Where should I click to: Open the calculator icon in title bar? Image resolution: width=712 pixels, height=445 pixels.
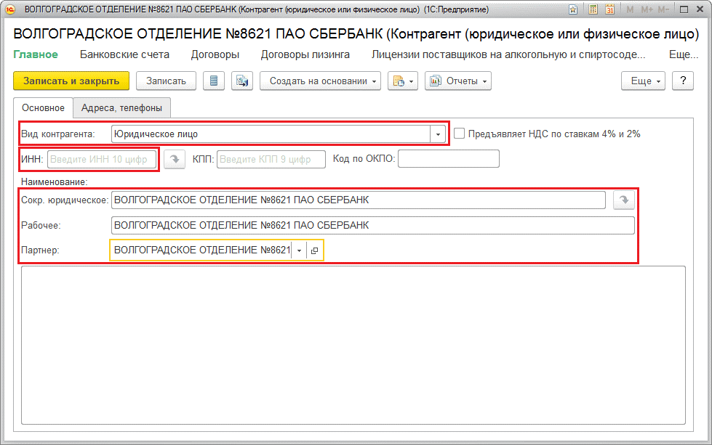point(593,9)
